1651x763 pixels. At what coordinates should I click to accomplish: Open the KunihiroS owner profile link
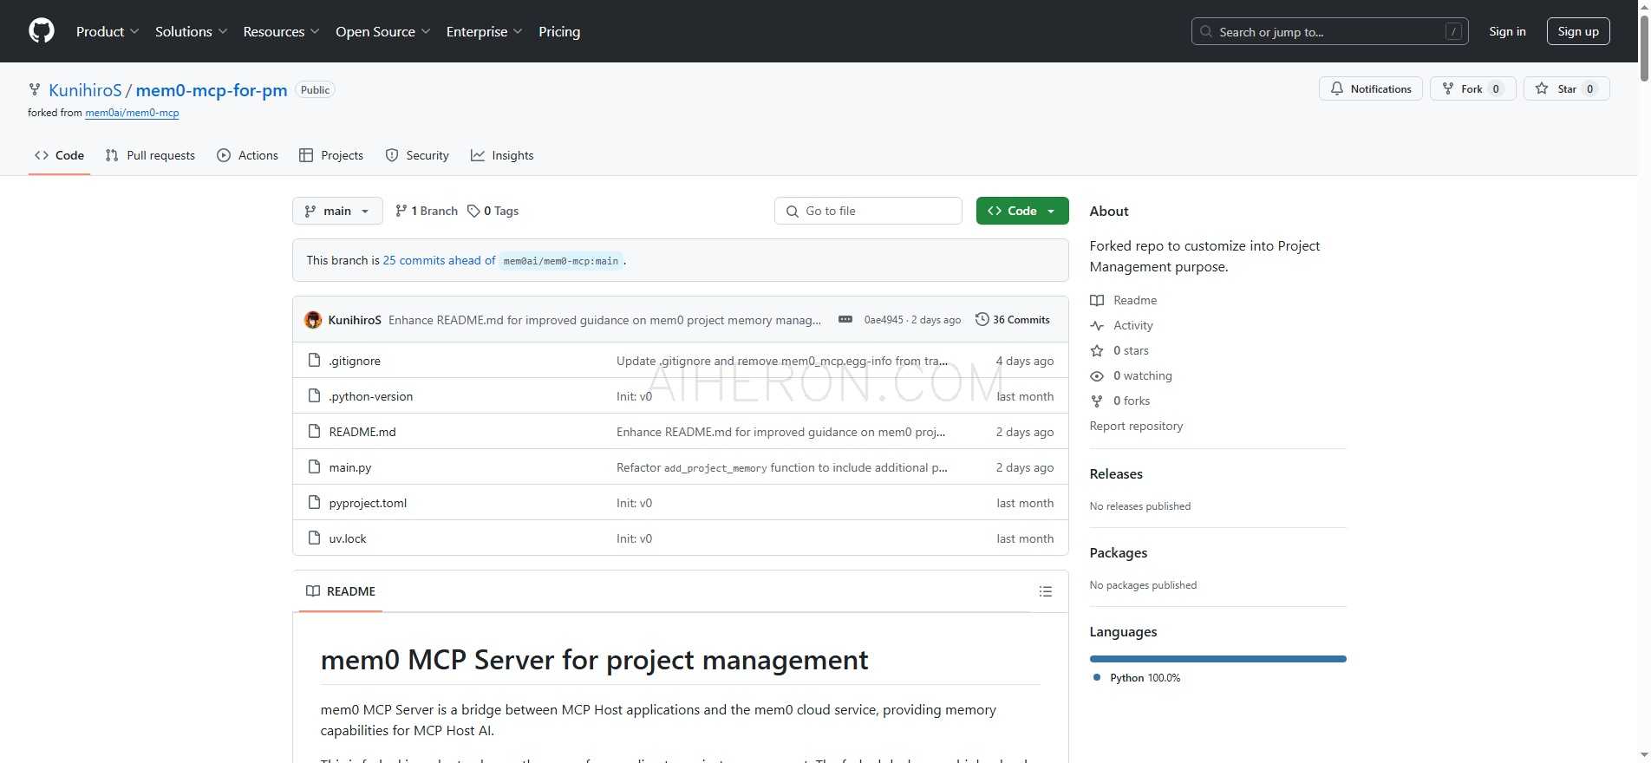coord(85,90)
